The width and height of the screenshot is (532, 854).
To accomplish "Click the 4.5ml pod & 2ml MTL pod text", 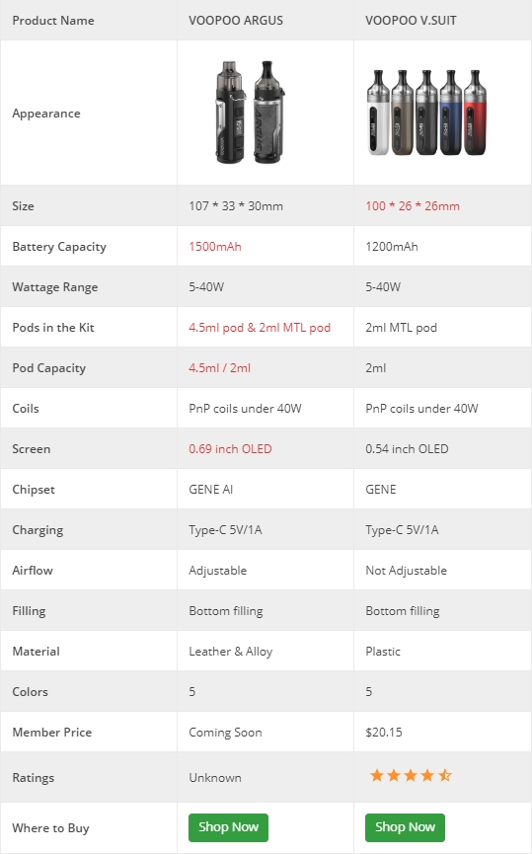I will click(x=260, y=328).
